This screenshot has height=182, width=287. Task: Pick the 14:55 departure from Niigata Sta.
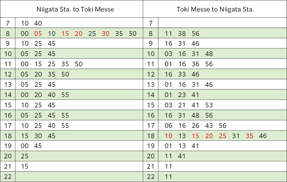coord(65,95)
